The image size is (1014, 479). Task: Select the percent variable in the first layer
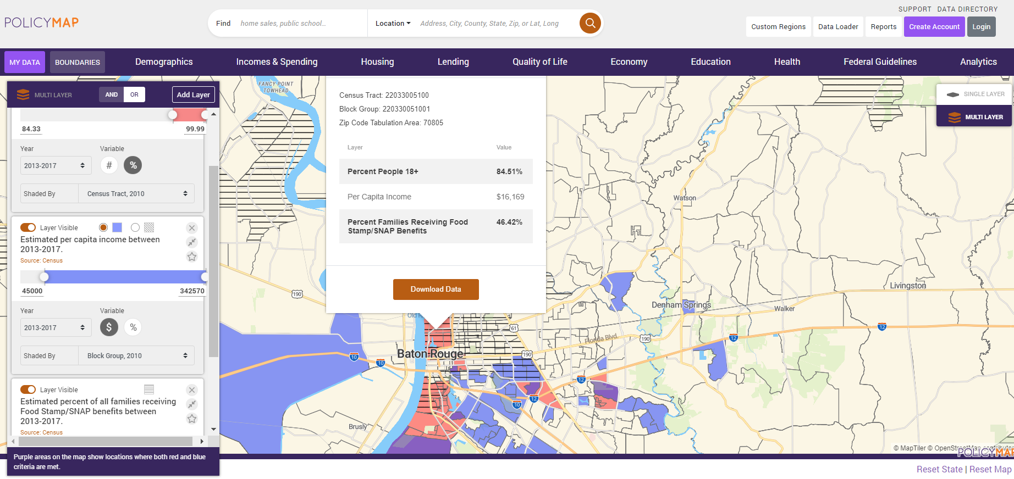(133, 165)
